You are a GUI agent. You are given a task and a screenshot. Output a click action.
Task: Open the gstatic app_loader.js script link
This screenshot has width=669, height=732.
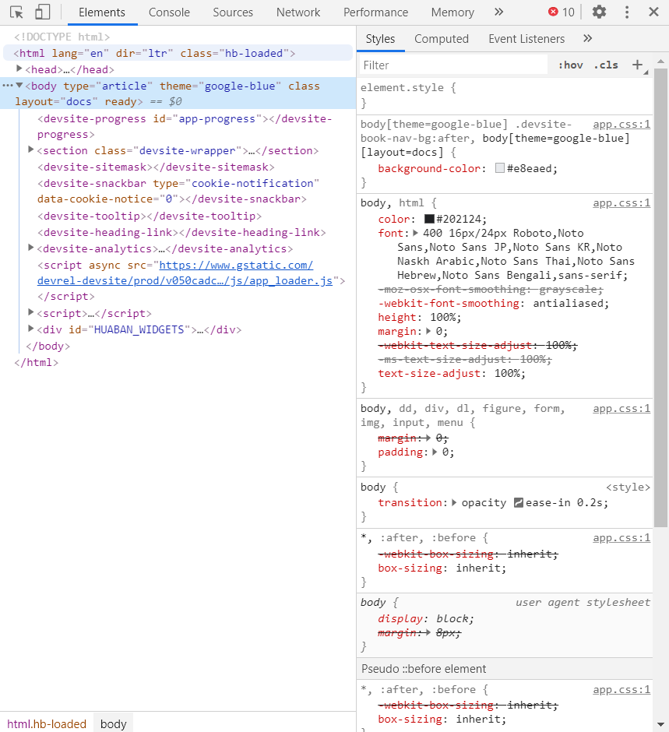185,273
